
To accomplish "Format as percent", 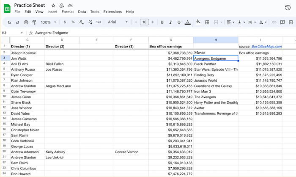I will click(73, 22).
